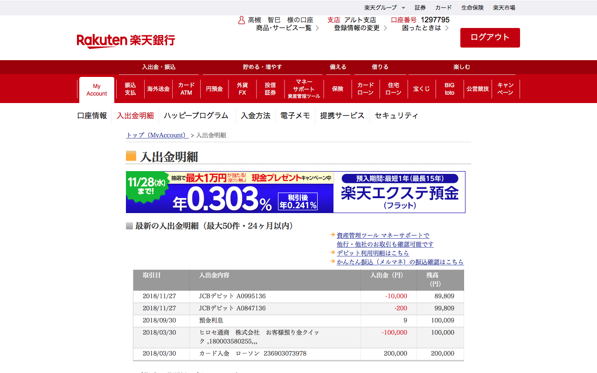Open the 保険 menu item
This screenshot has height=373, width=597.
pos(337,89)
